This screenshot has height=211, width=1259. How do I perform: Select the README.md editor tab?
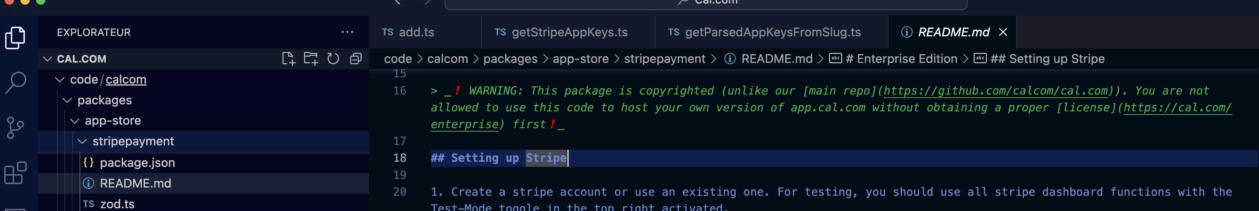pyautogui.click(x=952, y=32)
